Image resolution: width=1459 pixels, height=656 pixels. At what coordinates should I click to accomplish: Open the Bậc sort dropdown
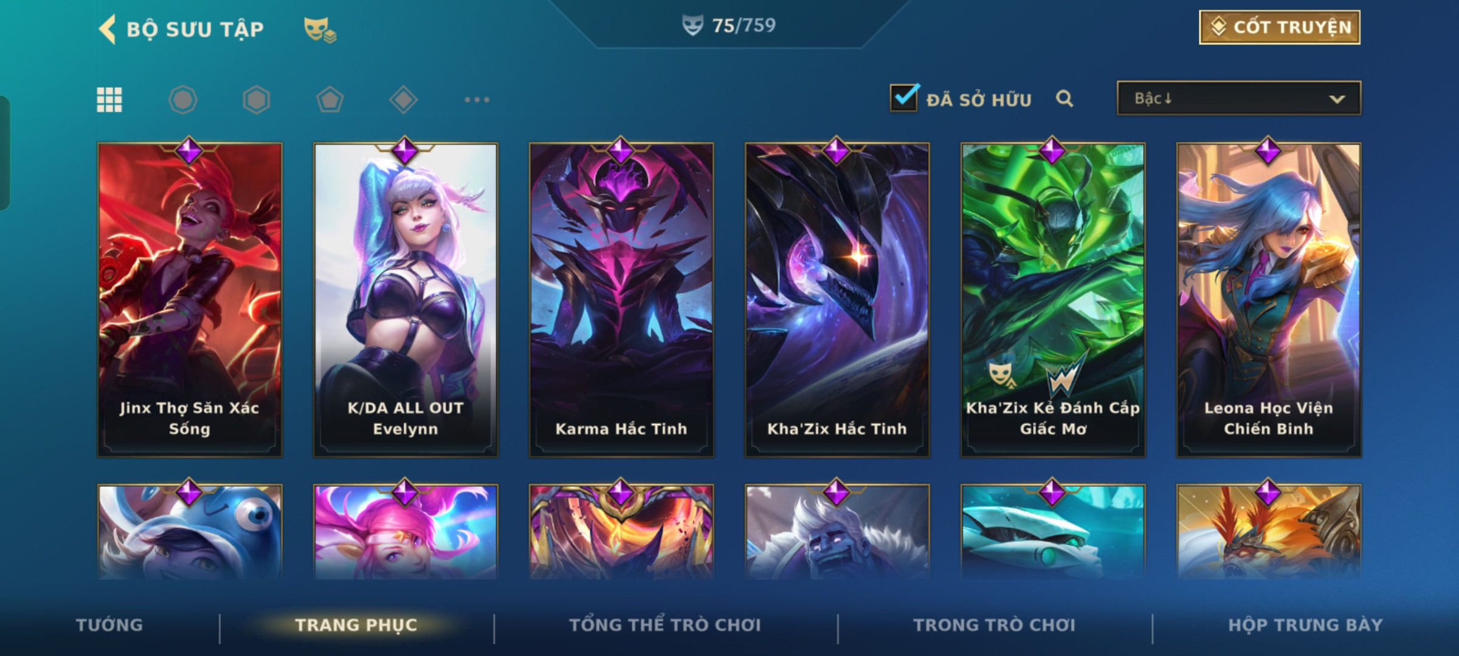[1239, 98]
